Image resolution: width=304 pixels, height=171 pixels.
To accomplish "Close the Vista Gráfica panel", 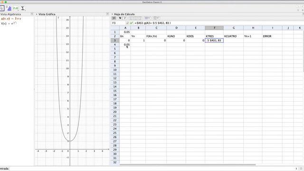I will coord(108,14).
